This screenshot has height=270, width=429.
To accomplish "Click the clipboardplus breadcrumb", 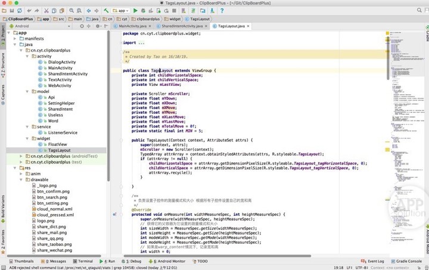I will [x=146, y=19].
